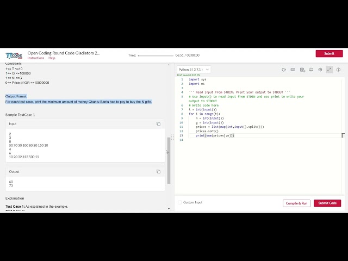
Task: Click the 'import os' code line
Action: point(197,84)
